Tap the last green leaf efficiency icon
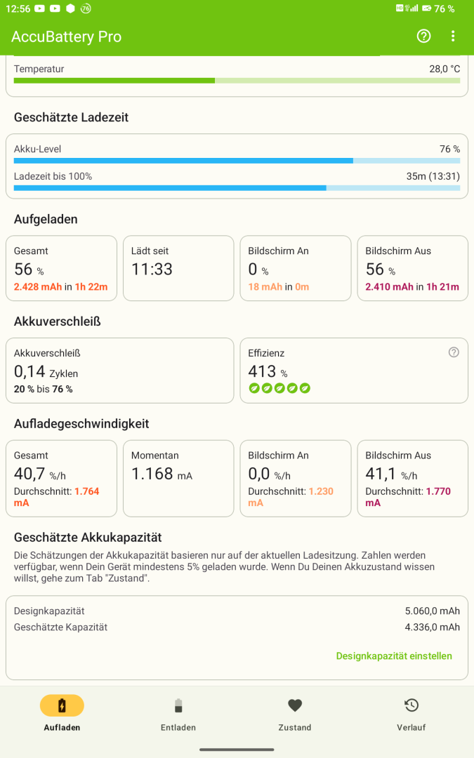The image size is (474, 758). pos(305,388)
